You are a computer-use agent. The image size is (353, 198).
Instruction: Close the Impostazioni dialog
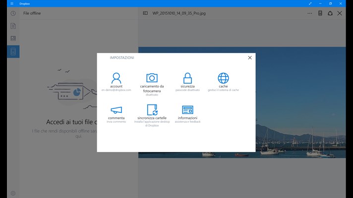click(x=250, y=58)
